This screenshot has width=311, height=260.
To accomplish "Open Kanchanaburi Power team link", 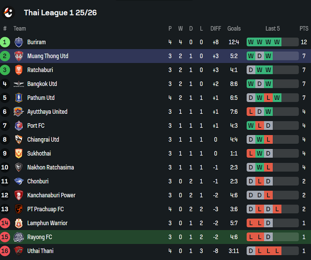I will [51, 195].
